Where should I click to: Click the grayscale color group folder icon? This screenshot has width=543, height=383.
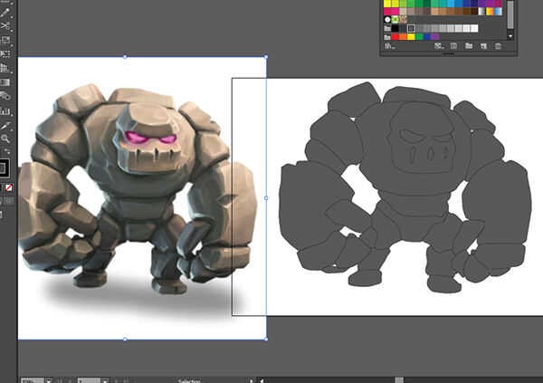coord(387,28)
